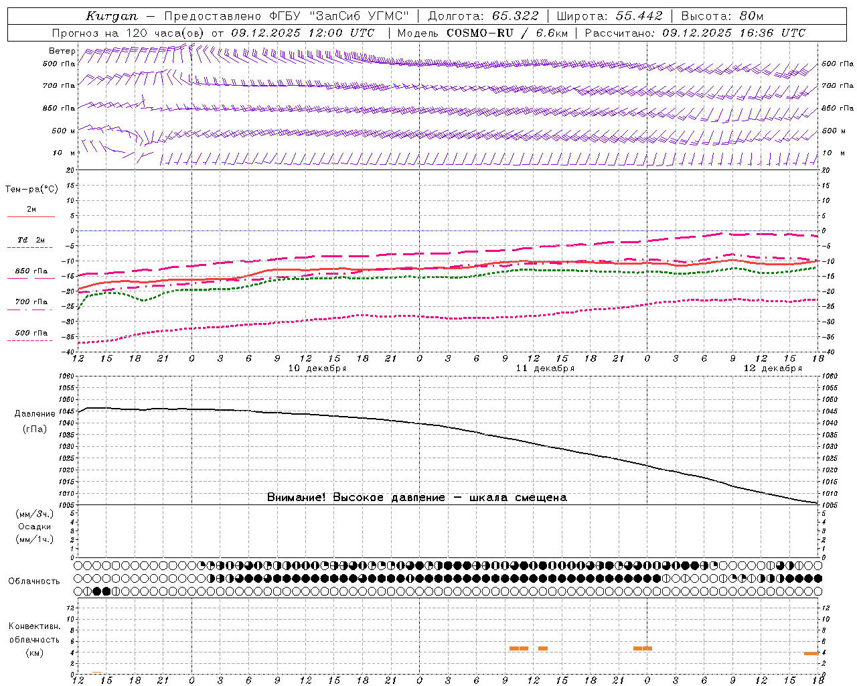
Task: Click the 'Высота: 80м' elevation label
Action: coord(722,16)
